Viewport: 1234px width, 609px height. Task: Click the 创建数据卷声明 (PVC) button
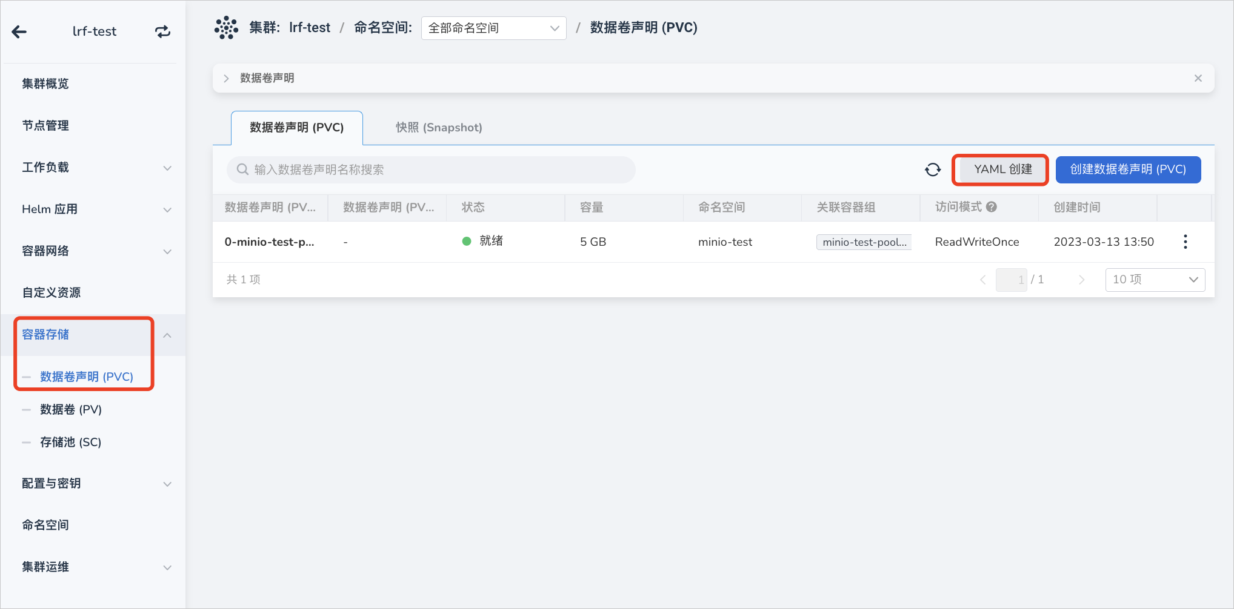[1128, 170]
